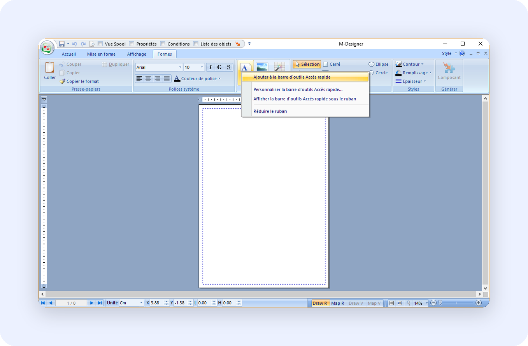This screenshot has width=528, height=346.
Task: Choose the Ellipse shape tool
Action: point(379,64)
